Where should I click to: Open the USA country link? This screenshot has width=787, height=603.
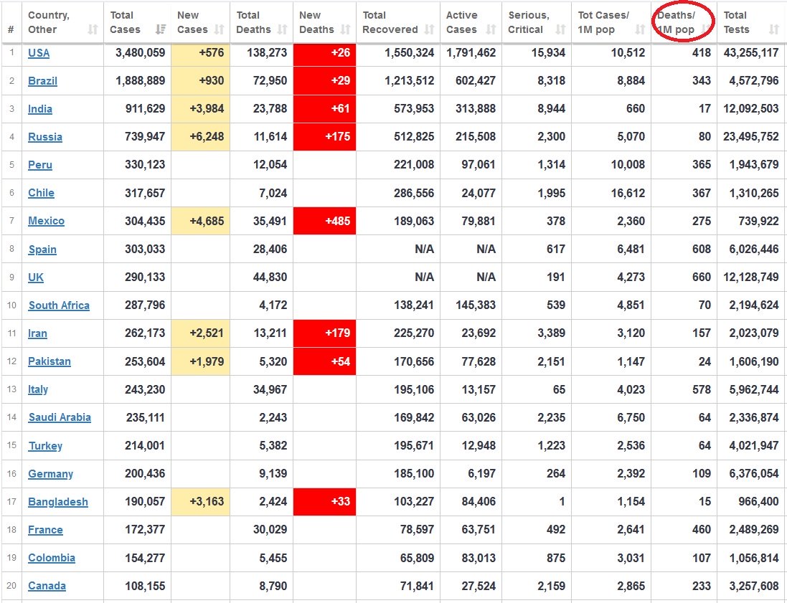39,53
